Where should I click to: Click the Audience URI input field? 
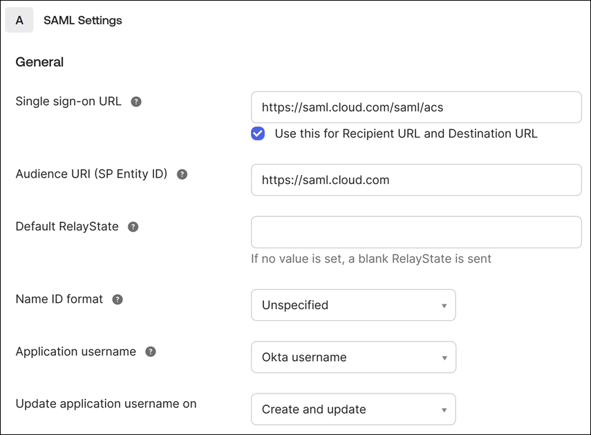point(416,180)
